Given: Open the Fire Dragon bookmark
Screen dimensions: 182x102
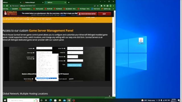Looking at the screenshot, I should [x=84, y=9].
